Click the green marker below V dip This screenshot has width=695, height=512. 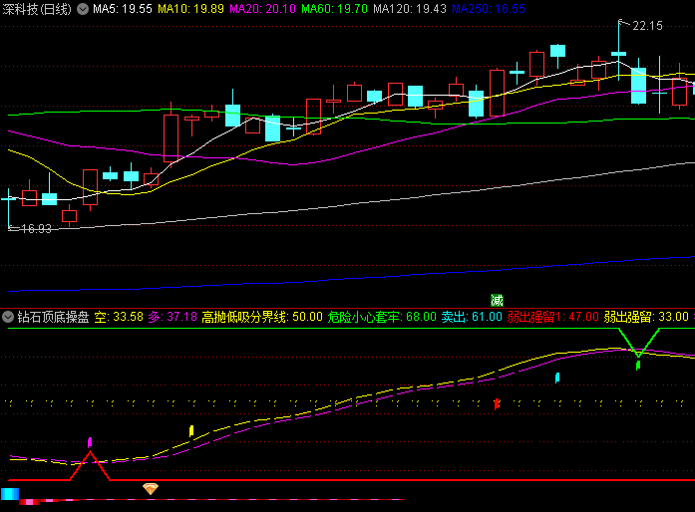[638, 366]
